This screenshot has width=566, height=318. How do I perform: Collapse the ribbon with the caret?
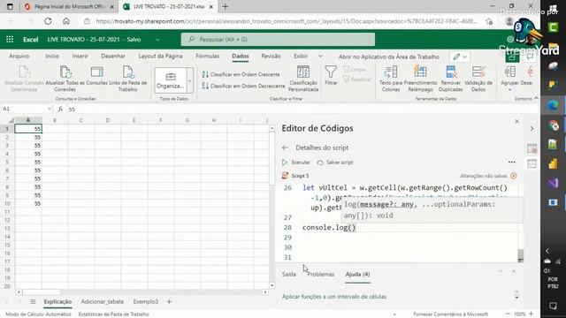536,98
